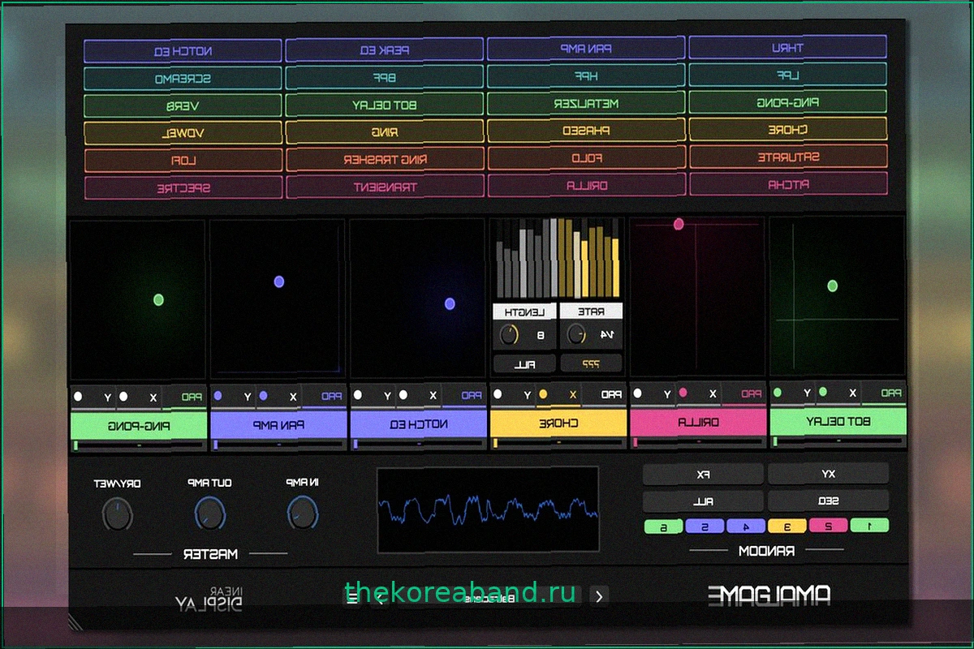Click the DRY/WET master knob
The height and width of the screenshot is (649, 974).
point(118,514)
